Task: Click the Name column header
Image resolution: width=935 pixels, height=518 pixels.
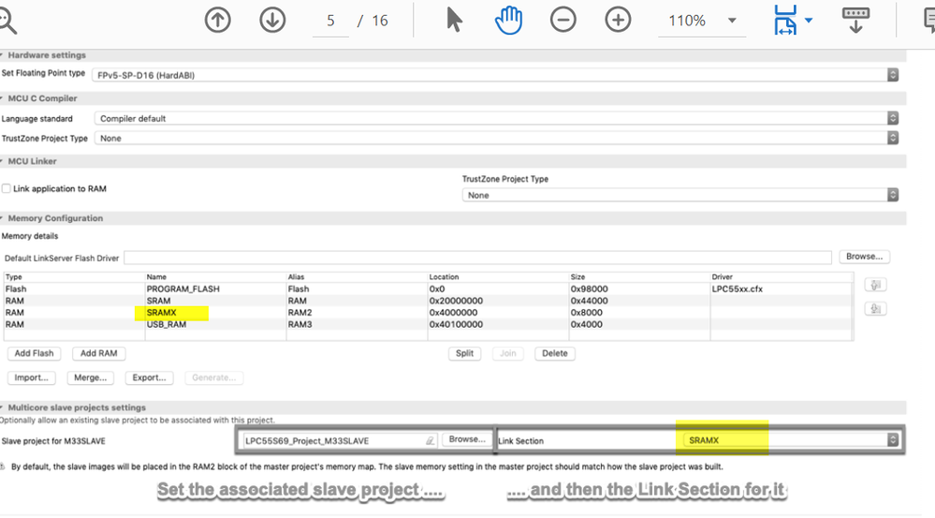Action: click(x=157, y=277)
